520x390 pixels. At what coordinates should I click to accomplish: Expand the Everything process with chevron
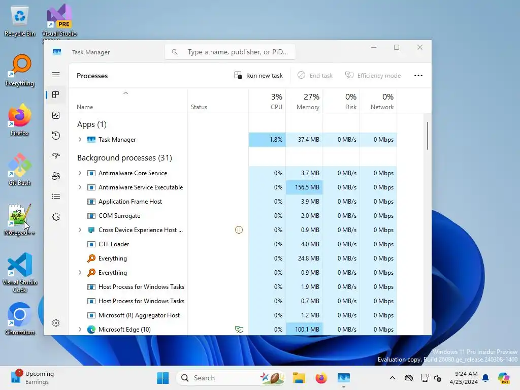click(80, 273)
